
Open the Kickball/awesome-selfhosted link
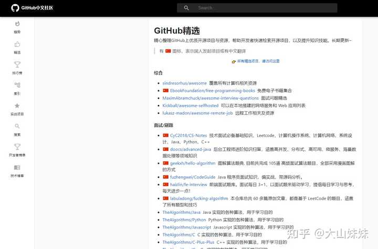tap(191, 105)
